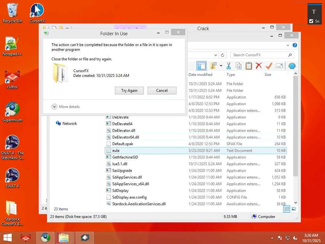Click the Paste clipboard icon

coord(249,66)
